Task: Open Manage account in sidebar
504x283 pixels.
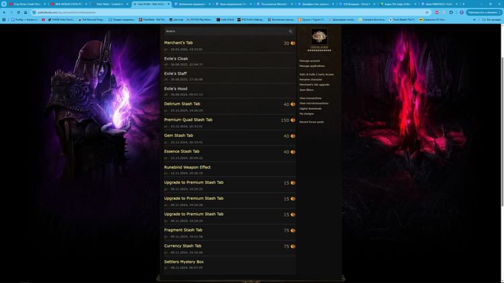Action: tap(310, 61)
